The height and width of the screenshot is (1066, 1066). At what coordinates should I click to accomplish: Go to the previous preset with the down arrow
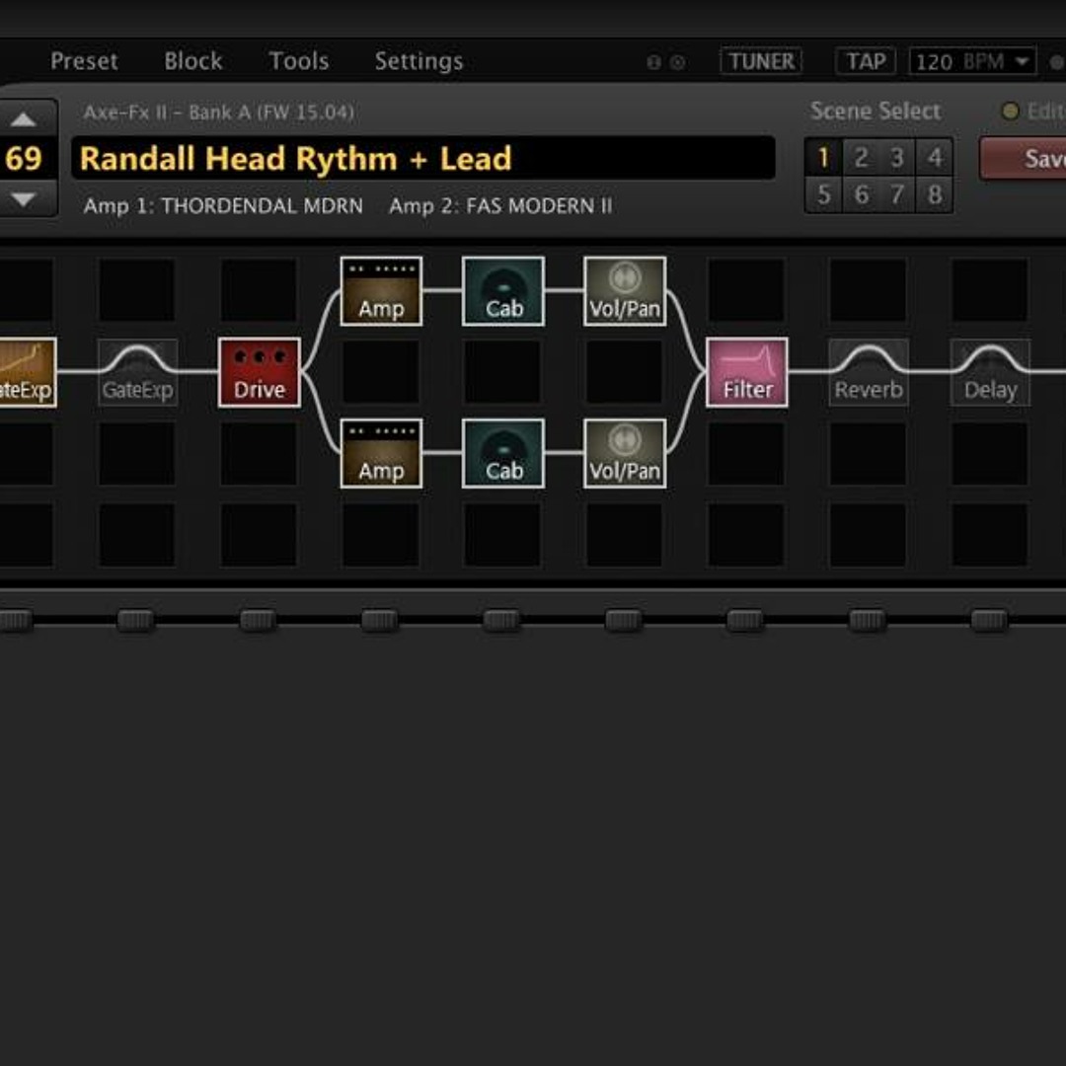coord(24,198)
